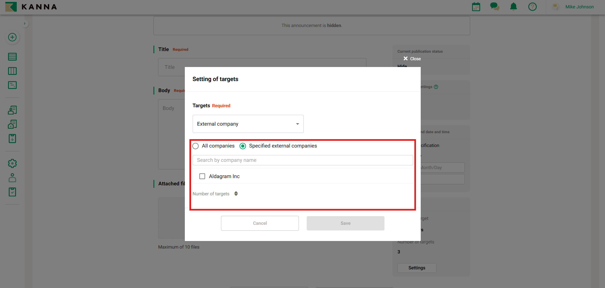Click the Search by company name field
The height and width of the screenshot is (288, 605).
pyautogui.click(x=303, y=160)
